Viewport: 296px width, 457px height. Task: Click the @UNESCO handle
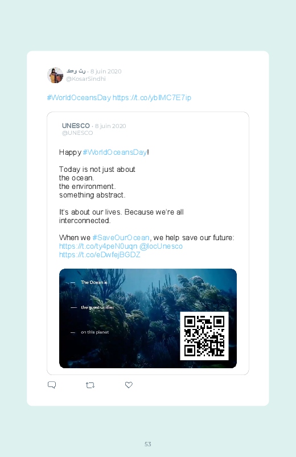(x=77, y=133)
